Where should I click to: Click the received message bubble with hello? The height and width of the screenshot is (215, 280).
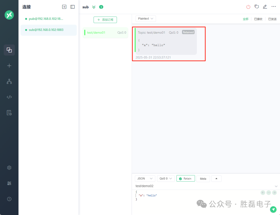coord(166,41)
